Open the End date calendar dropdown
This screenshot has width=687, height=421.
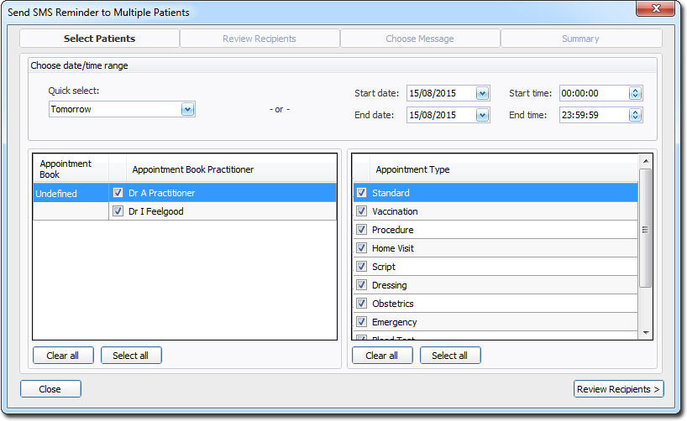coord(482,115)
